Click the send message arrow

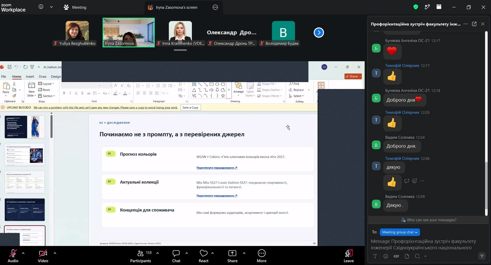pos(481,256)
